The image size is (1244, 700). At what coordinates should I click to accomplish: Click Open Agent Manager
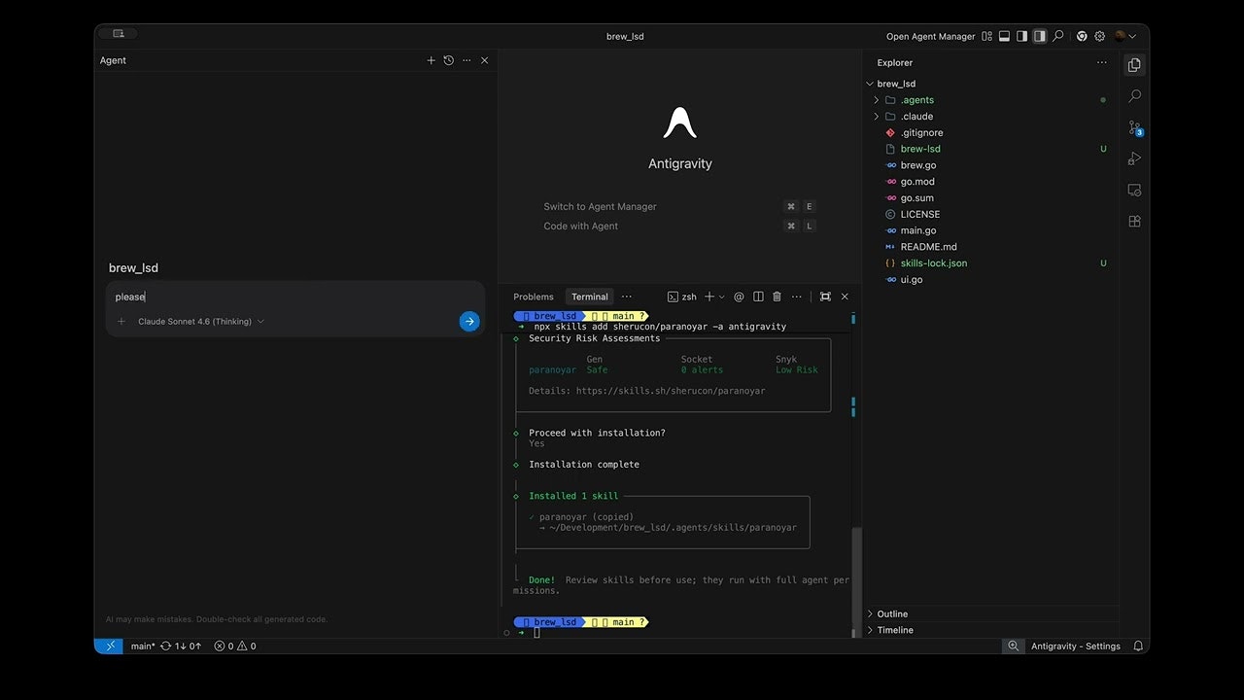point(930,36)
